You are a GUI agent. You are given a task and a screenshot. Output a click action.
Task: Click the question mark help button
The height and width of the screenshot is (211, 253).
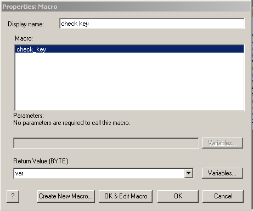coord(13,196)
